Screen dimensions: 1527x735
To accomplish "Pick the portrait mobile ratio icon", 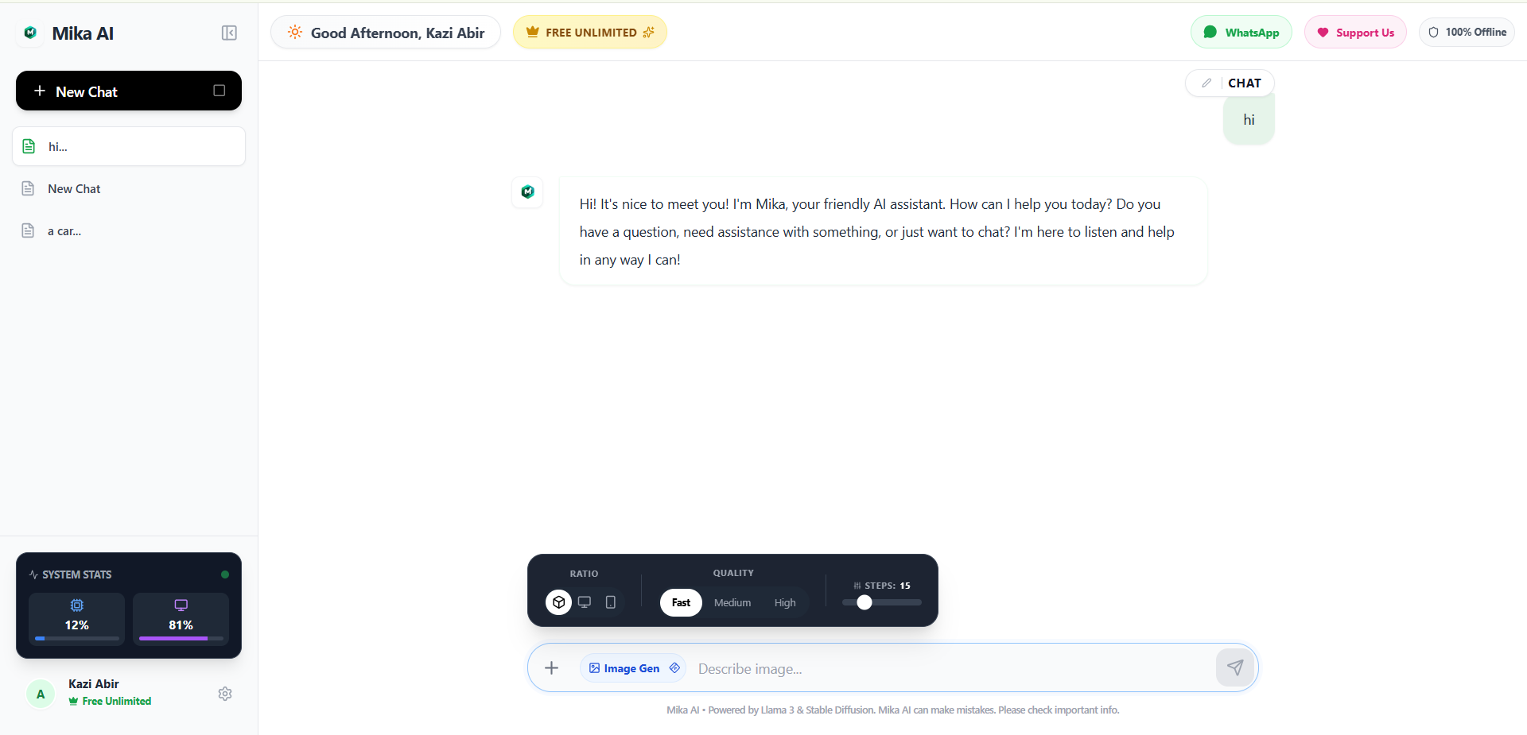I will (609, 602).
